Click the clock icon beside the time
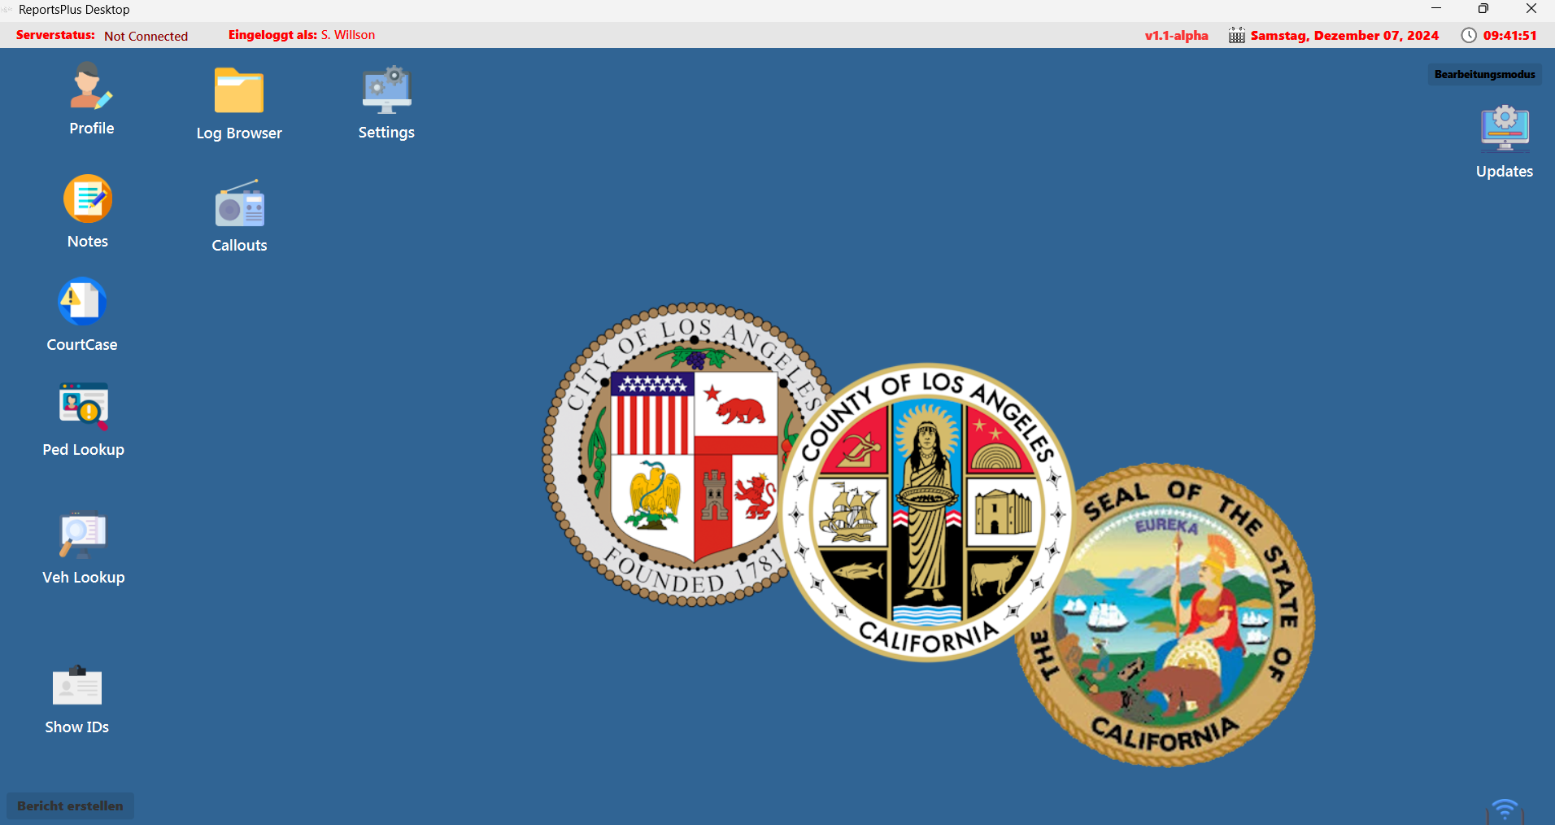Viewport: 1555px width, 825px height. coord(1468,36)
